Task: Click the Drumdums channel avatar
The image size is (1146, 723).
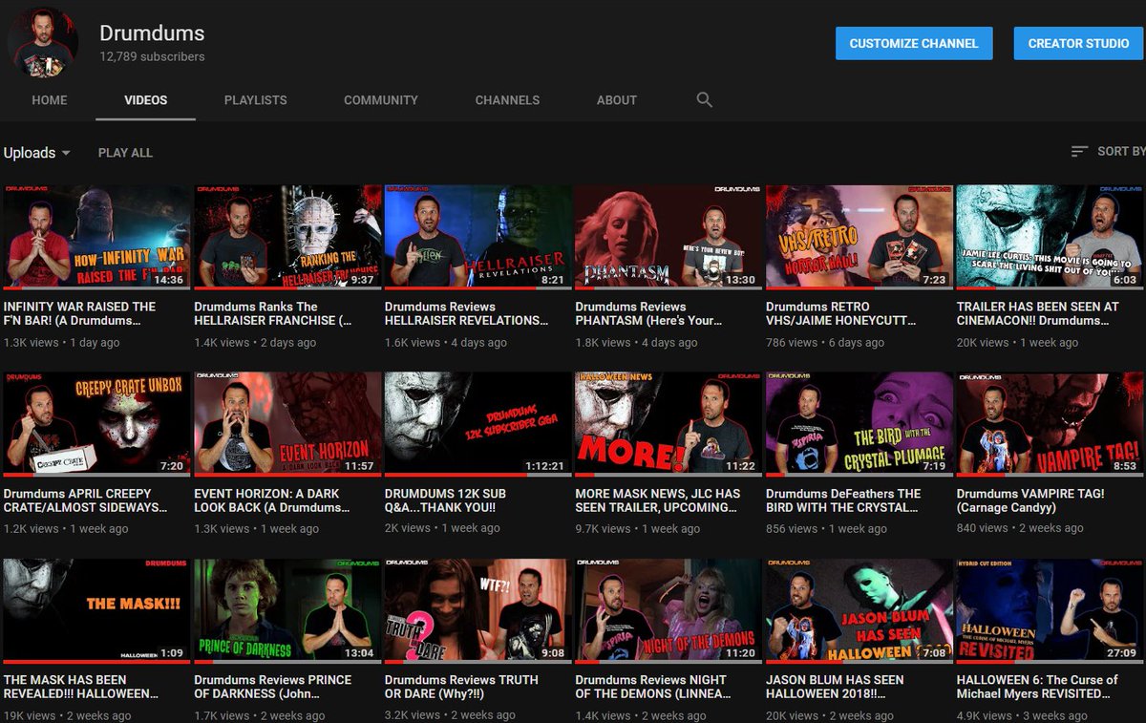Action: [43, 43]
